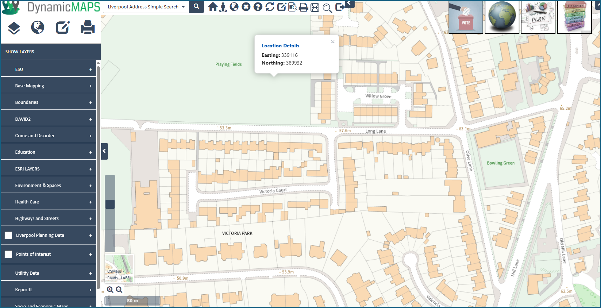Expand the ReportIt layer group
Viewport: 601px width, 308px height.
pos(90,290)
